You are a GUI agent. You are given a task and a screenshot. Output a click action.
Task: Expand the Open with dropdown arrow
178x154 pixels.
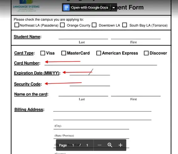114,8
